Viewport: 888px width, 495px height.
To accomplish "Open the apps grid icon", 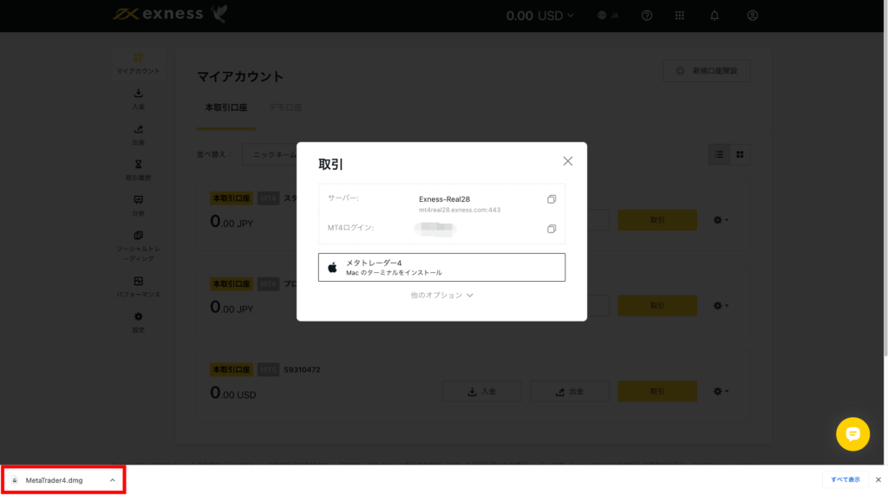I will 680,16.
